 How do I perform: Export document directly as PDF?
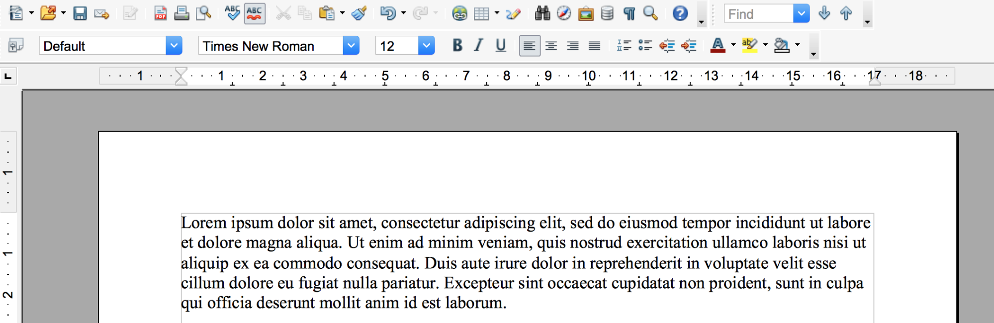pyautogui.click(x=160, y=13)
